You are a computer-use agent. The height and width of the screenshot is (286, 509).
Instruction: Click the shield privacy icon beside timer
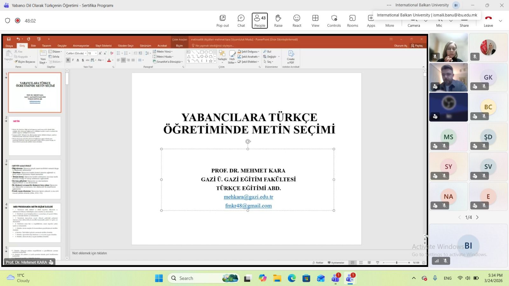tap(8, 21)
